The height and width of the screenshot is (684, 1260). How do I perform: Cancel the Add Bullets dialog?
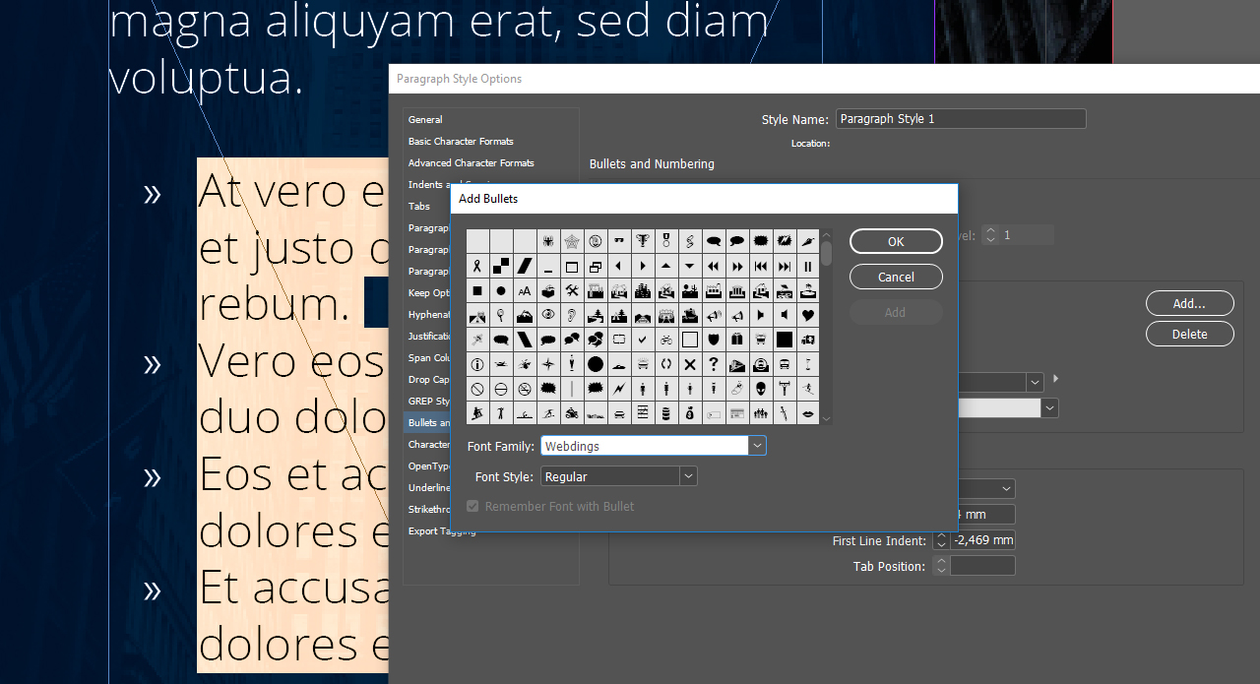[x=896, y=277]
